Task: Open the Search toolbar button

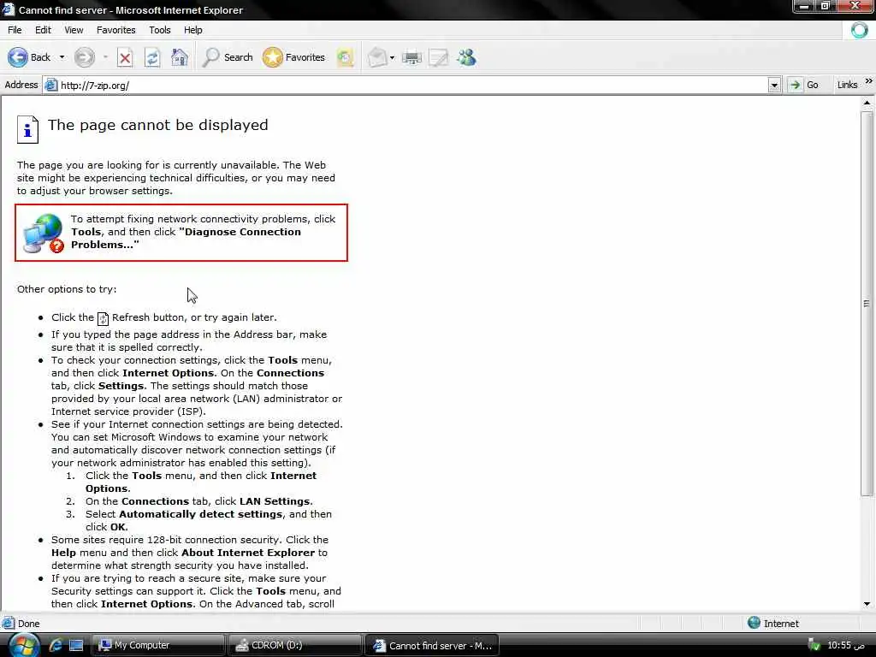Action: pyautogui.click(x=228, y=57)
